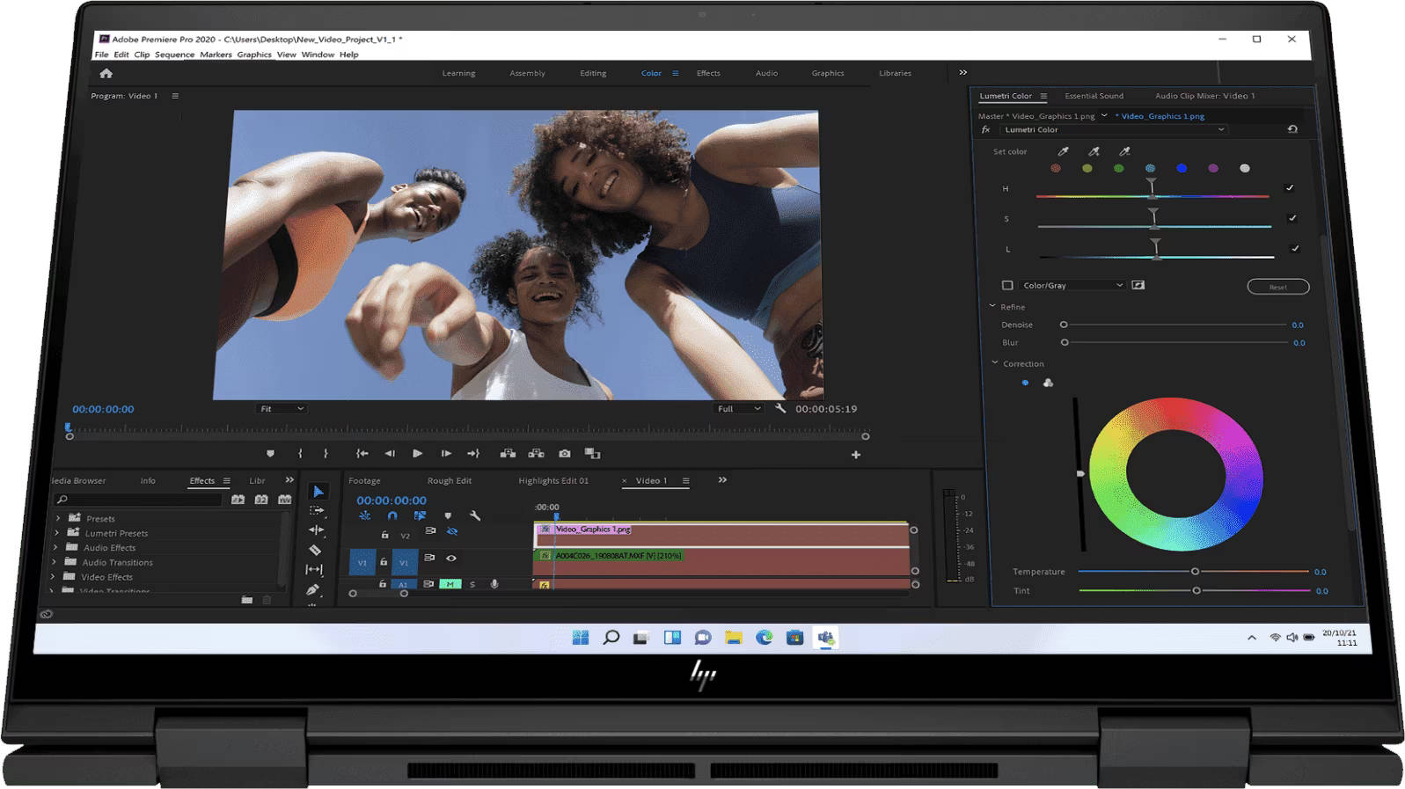Click the Effects panel search field
The width and height of the screenshot is (1405, 789).
tap(139, 500)
